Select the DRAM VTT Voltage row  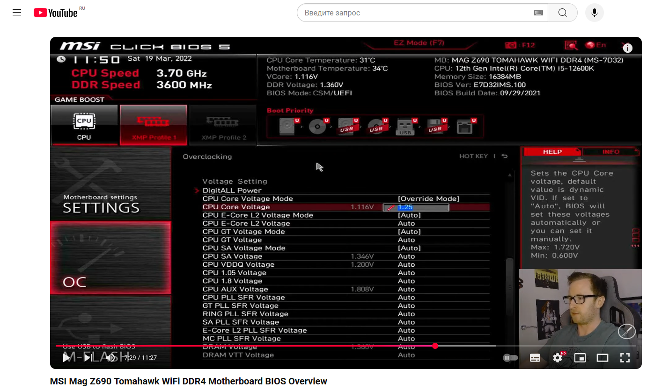pos(346,355)
